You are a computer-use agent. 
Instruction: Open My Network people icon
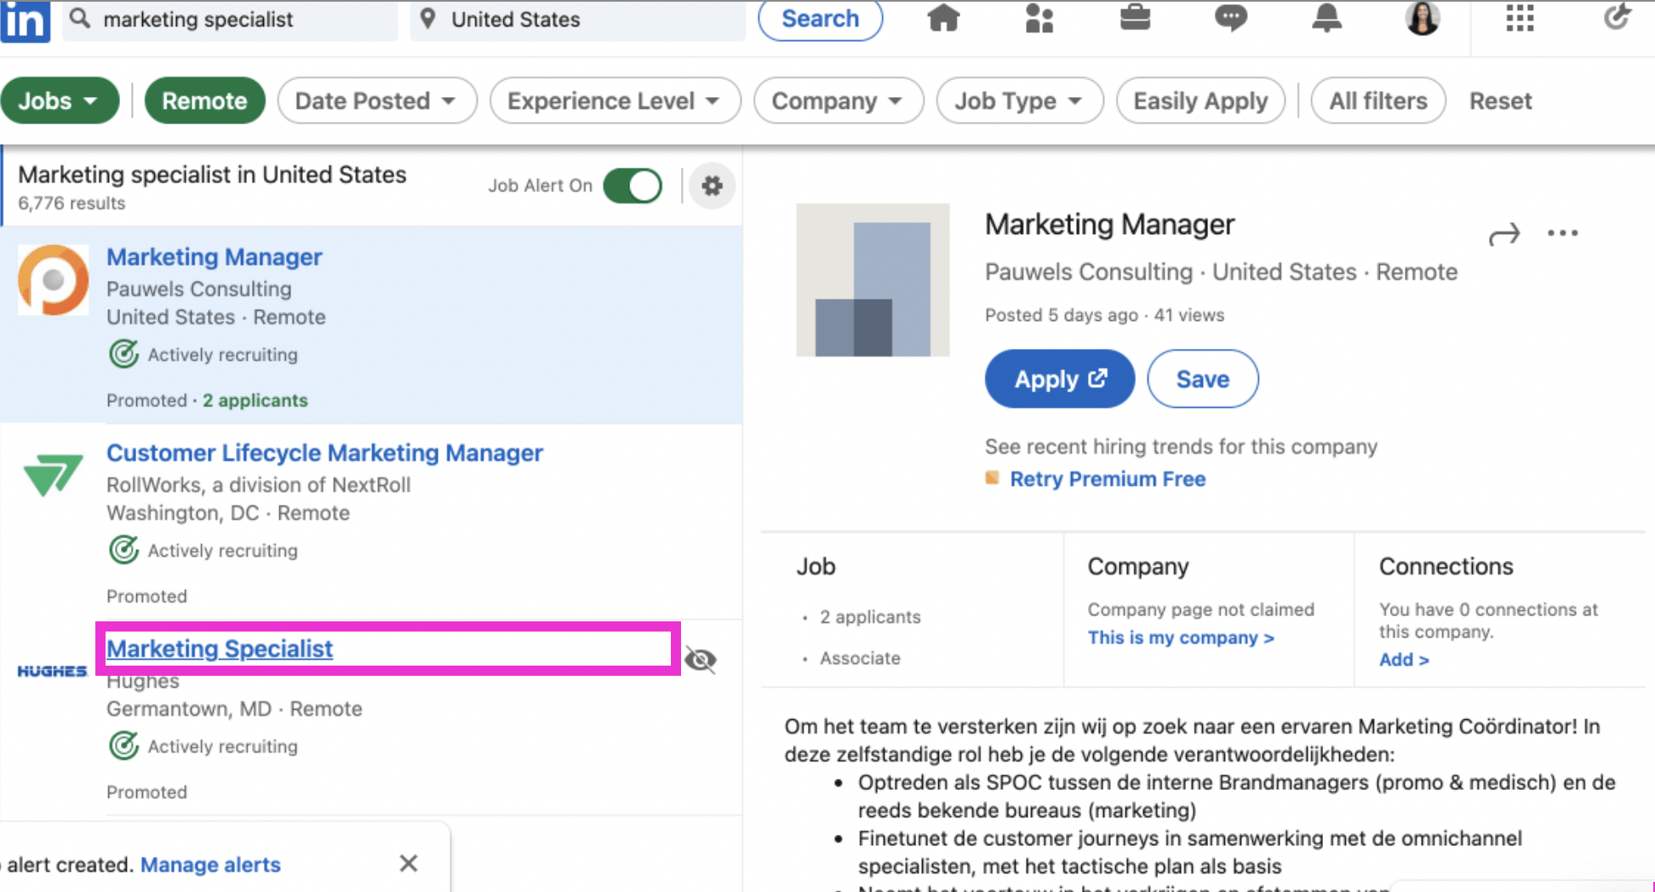(1039, 18)
